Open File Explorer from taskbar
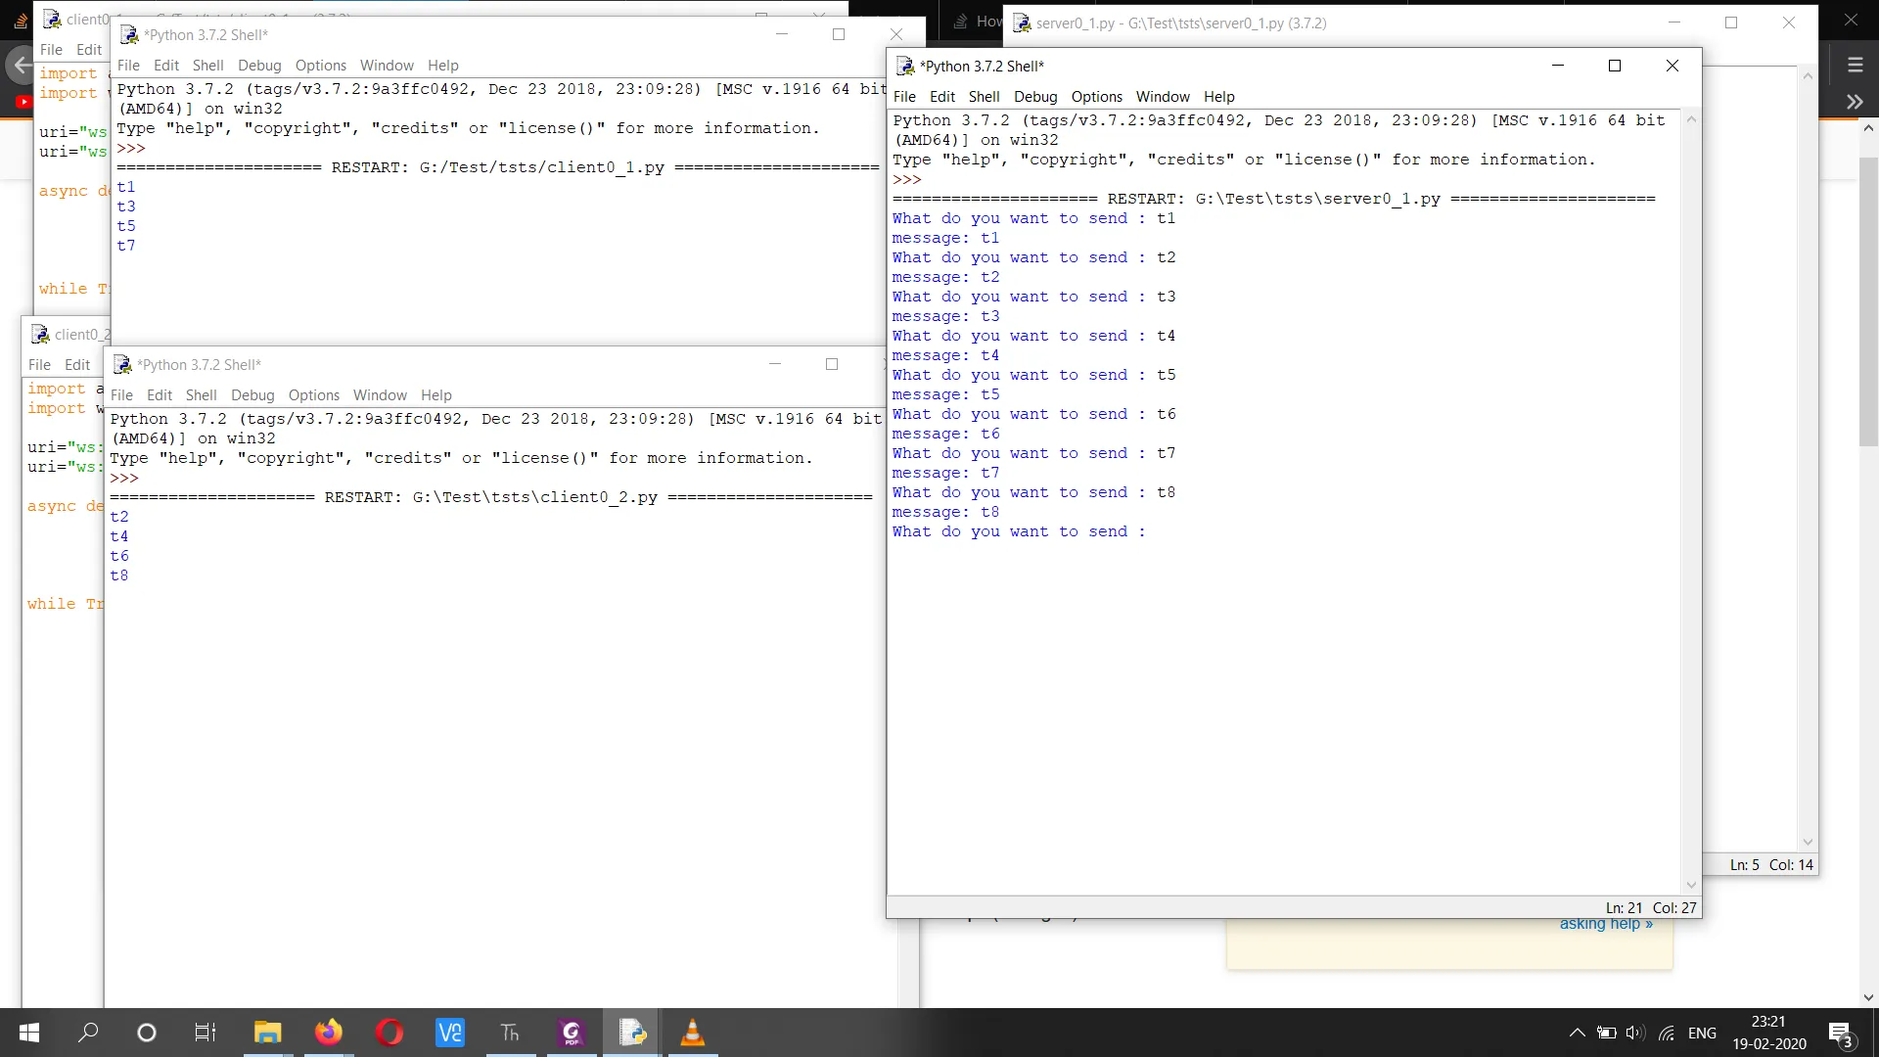The image size is (1879, 1057). pos(268,1033)
